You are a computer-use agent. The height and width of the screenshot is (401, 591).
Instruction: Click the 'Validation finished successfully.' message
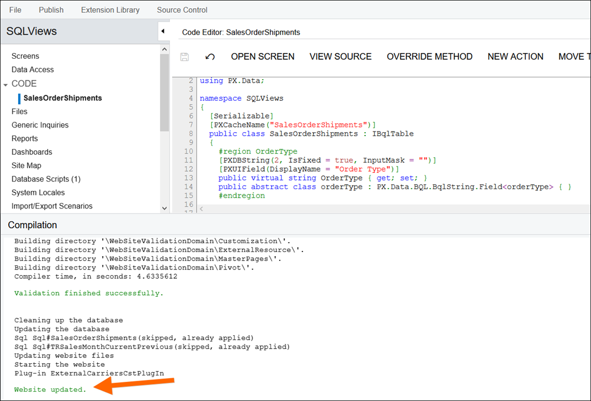pyautogui.click(x=89, y=293)
